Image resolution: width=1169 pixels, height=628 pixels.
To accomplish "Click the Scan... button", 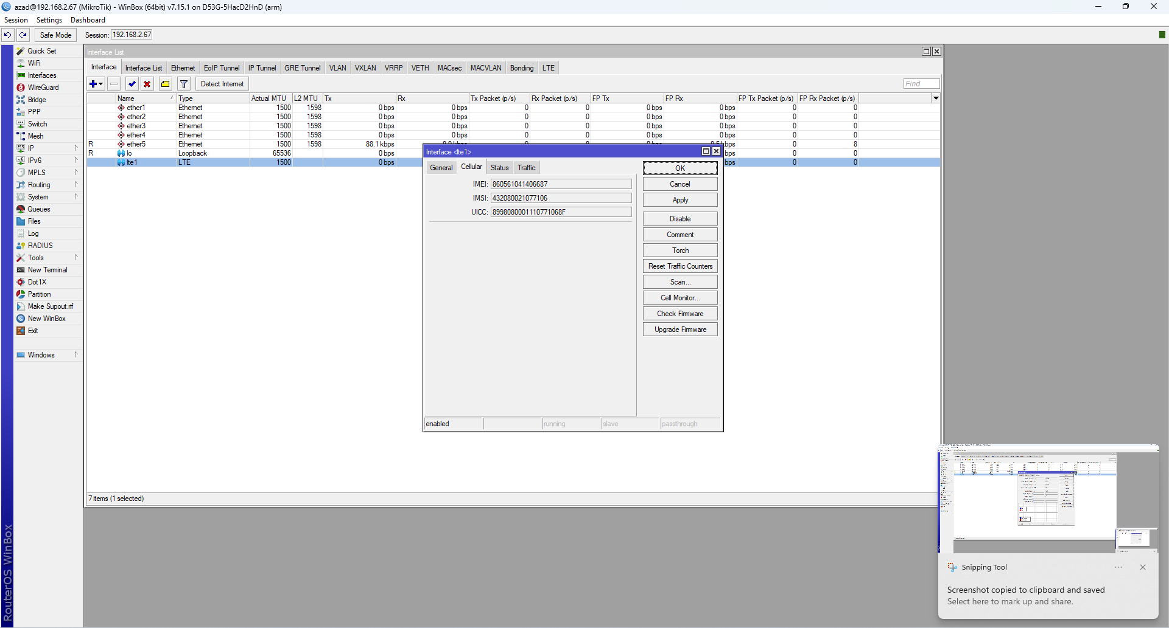I will (680, 282).
